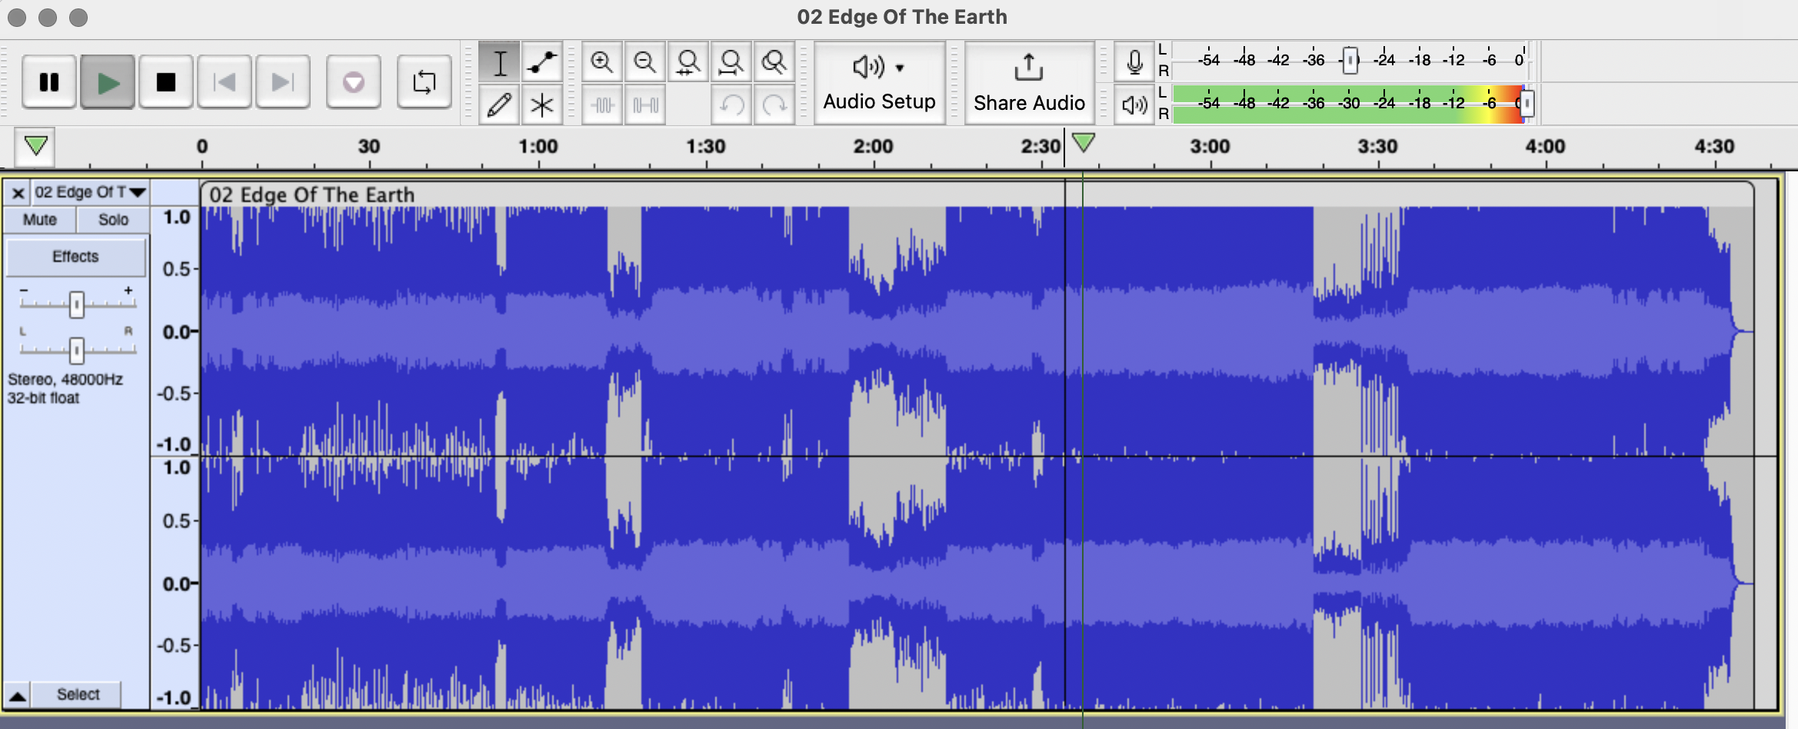Click the 'Stereo, 48000Hz' track info text
The width and height of the screenshot is (1798, 729).
[x=65, y=379]
